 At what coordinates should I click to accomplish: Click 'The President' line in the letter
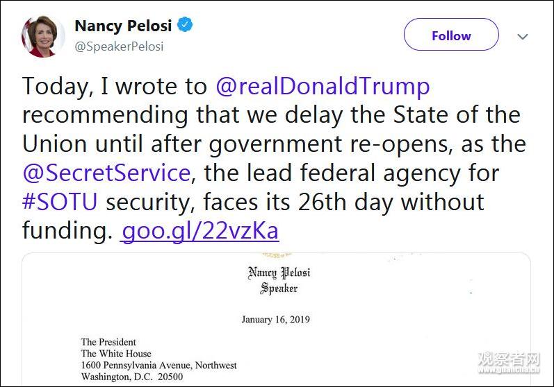click(x=108, y=342)
